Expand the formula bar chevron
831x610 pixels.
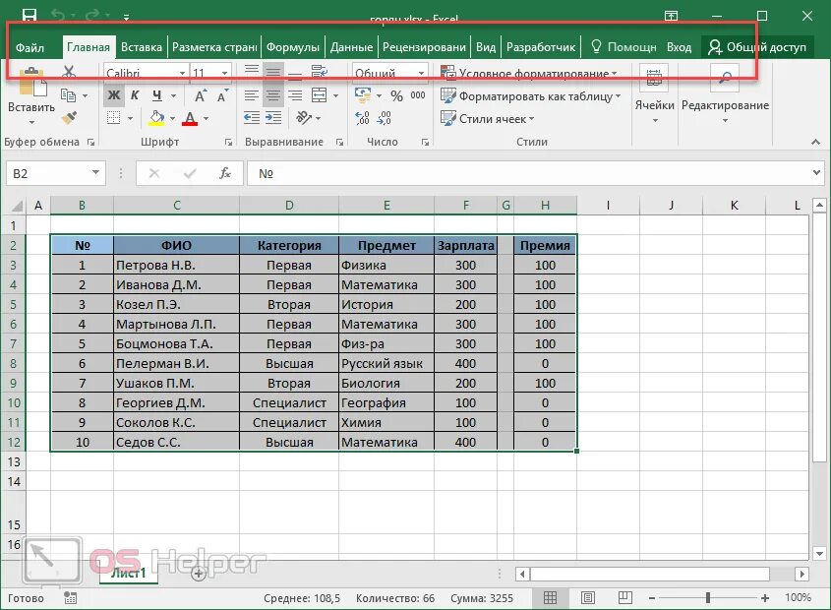pyautogui.click(x=816, y=172)
